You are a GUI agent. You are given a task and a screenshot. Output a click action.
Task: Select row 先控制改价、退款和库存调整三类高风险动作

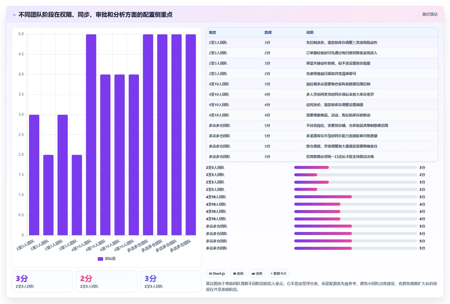322,43
